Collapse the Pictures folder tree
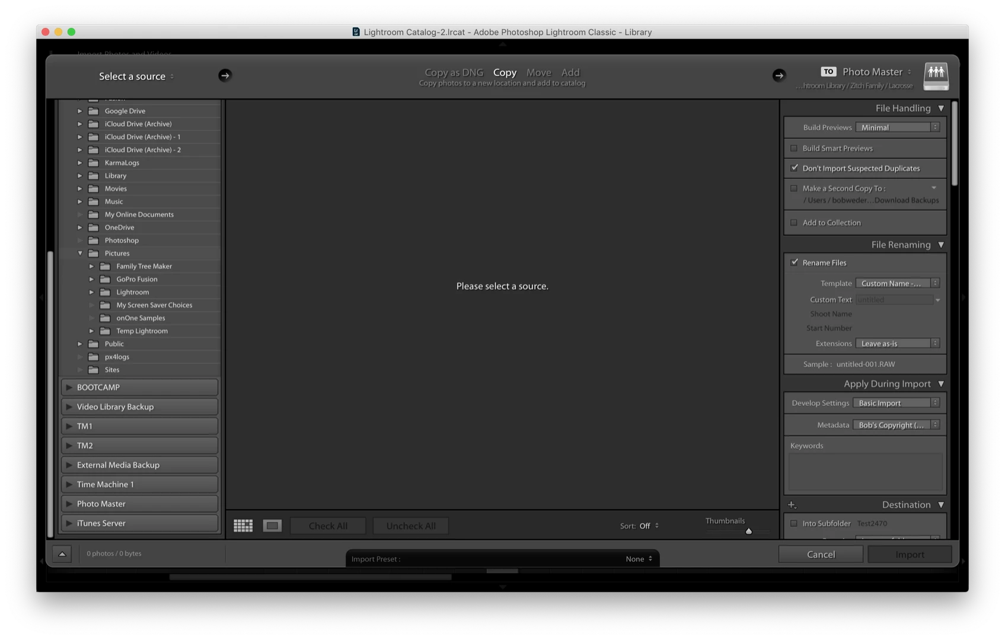This screenshot has width=1005, height=640. click(80, 253)
